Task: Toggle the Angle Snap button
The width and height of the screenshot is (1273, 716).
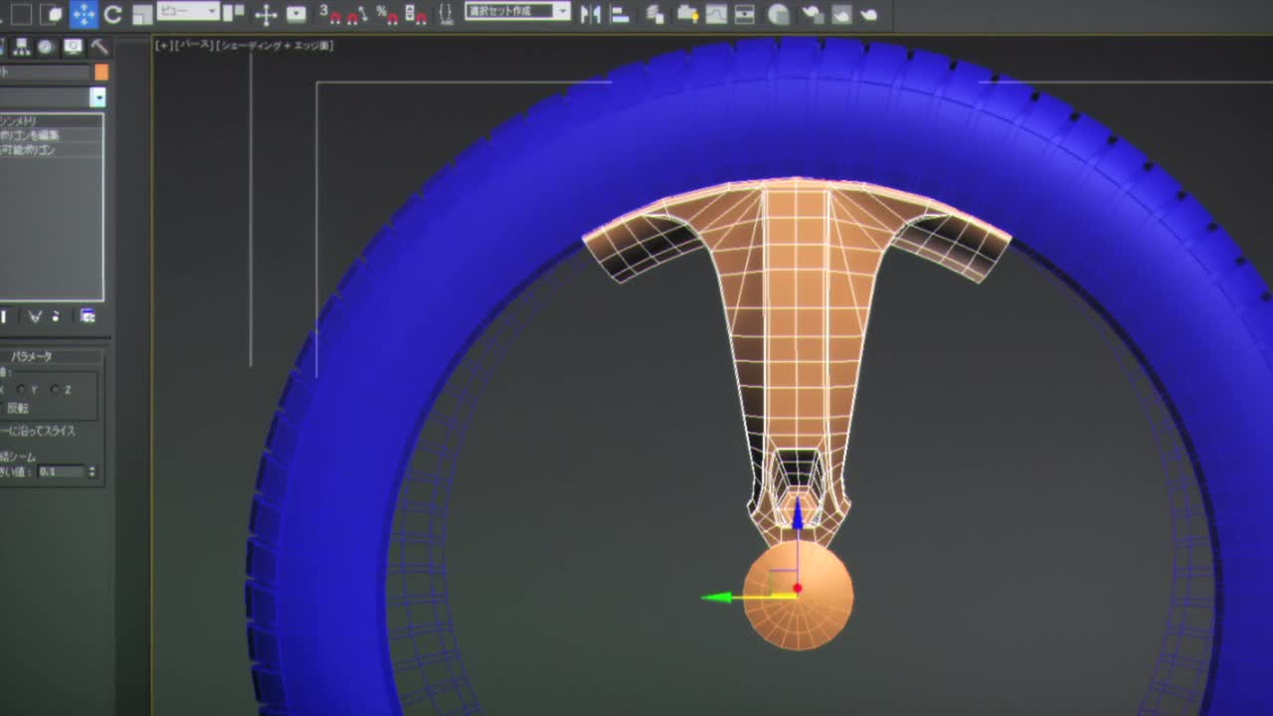Action: (x=355, y=14)
